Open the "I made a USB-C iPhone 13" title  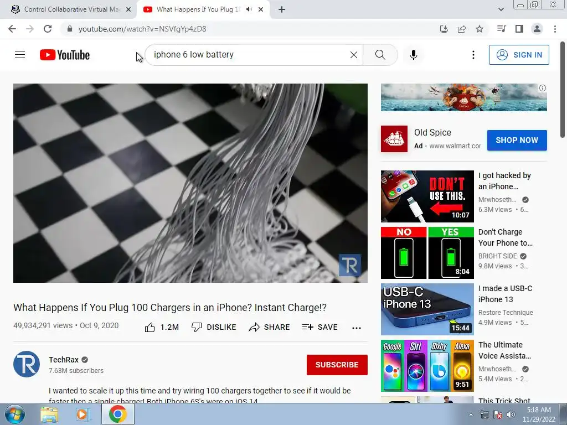coord(505,294)
